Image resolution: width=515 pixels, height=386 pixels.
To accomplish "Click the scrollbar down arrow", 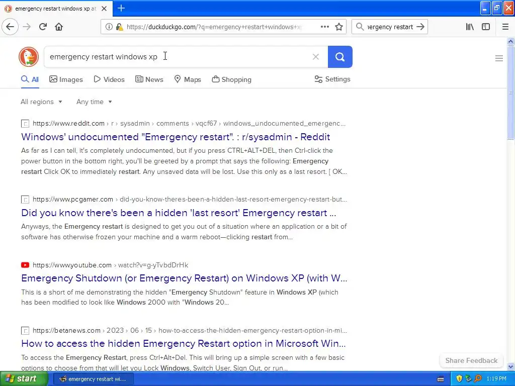I will coord(510,367).
